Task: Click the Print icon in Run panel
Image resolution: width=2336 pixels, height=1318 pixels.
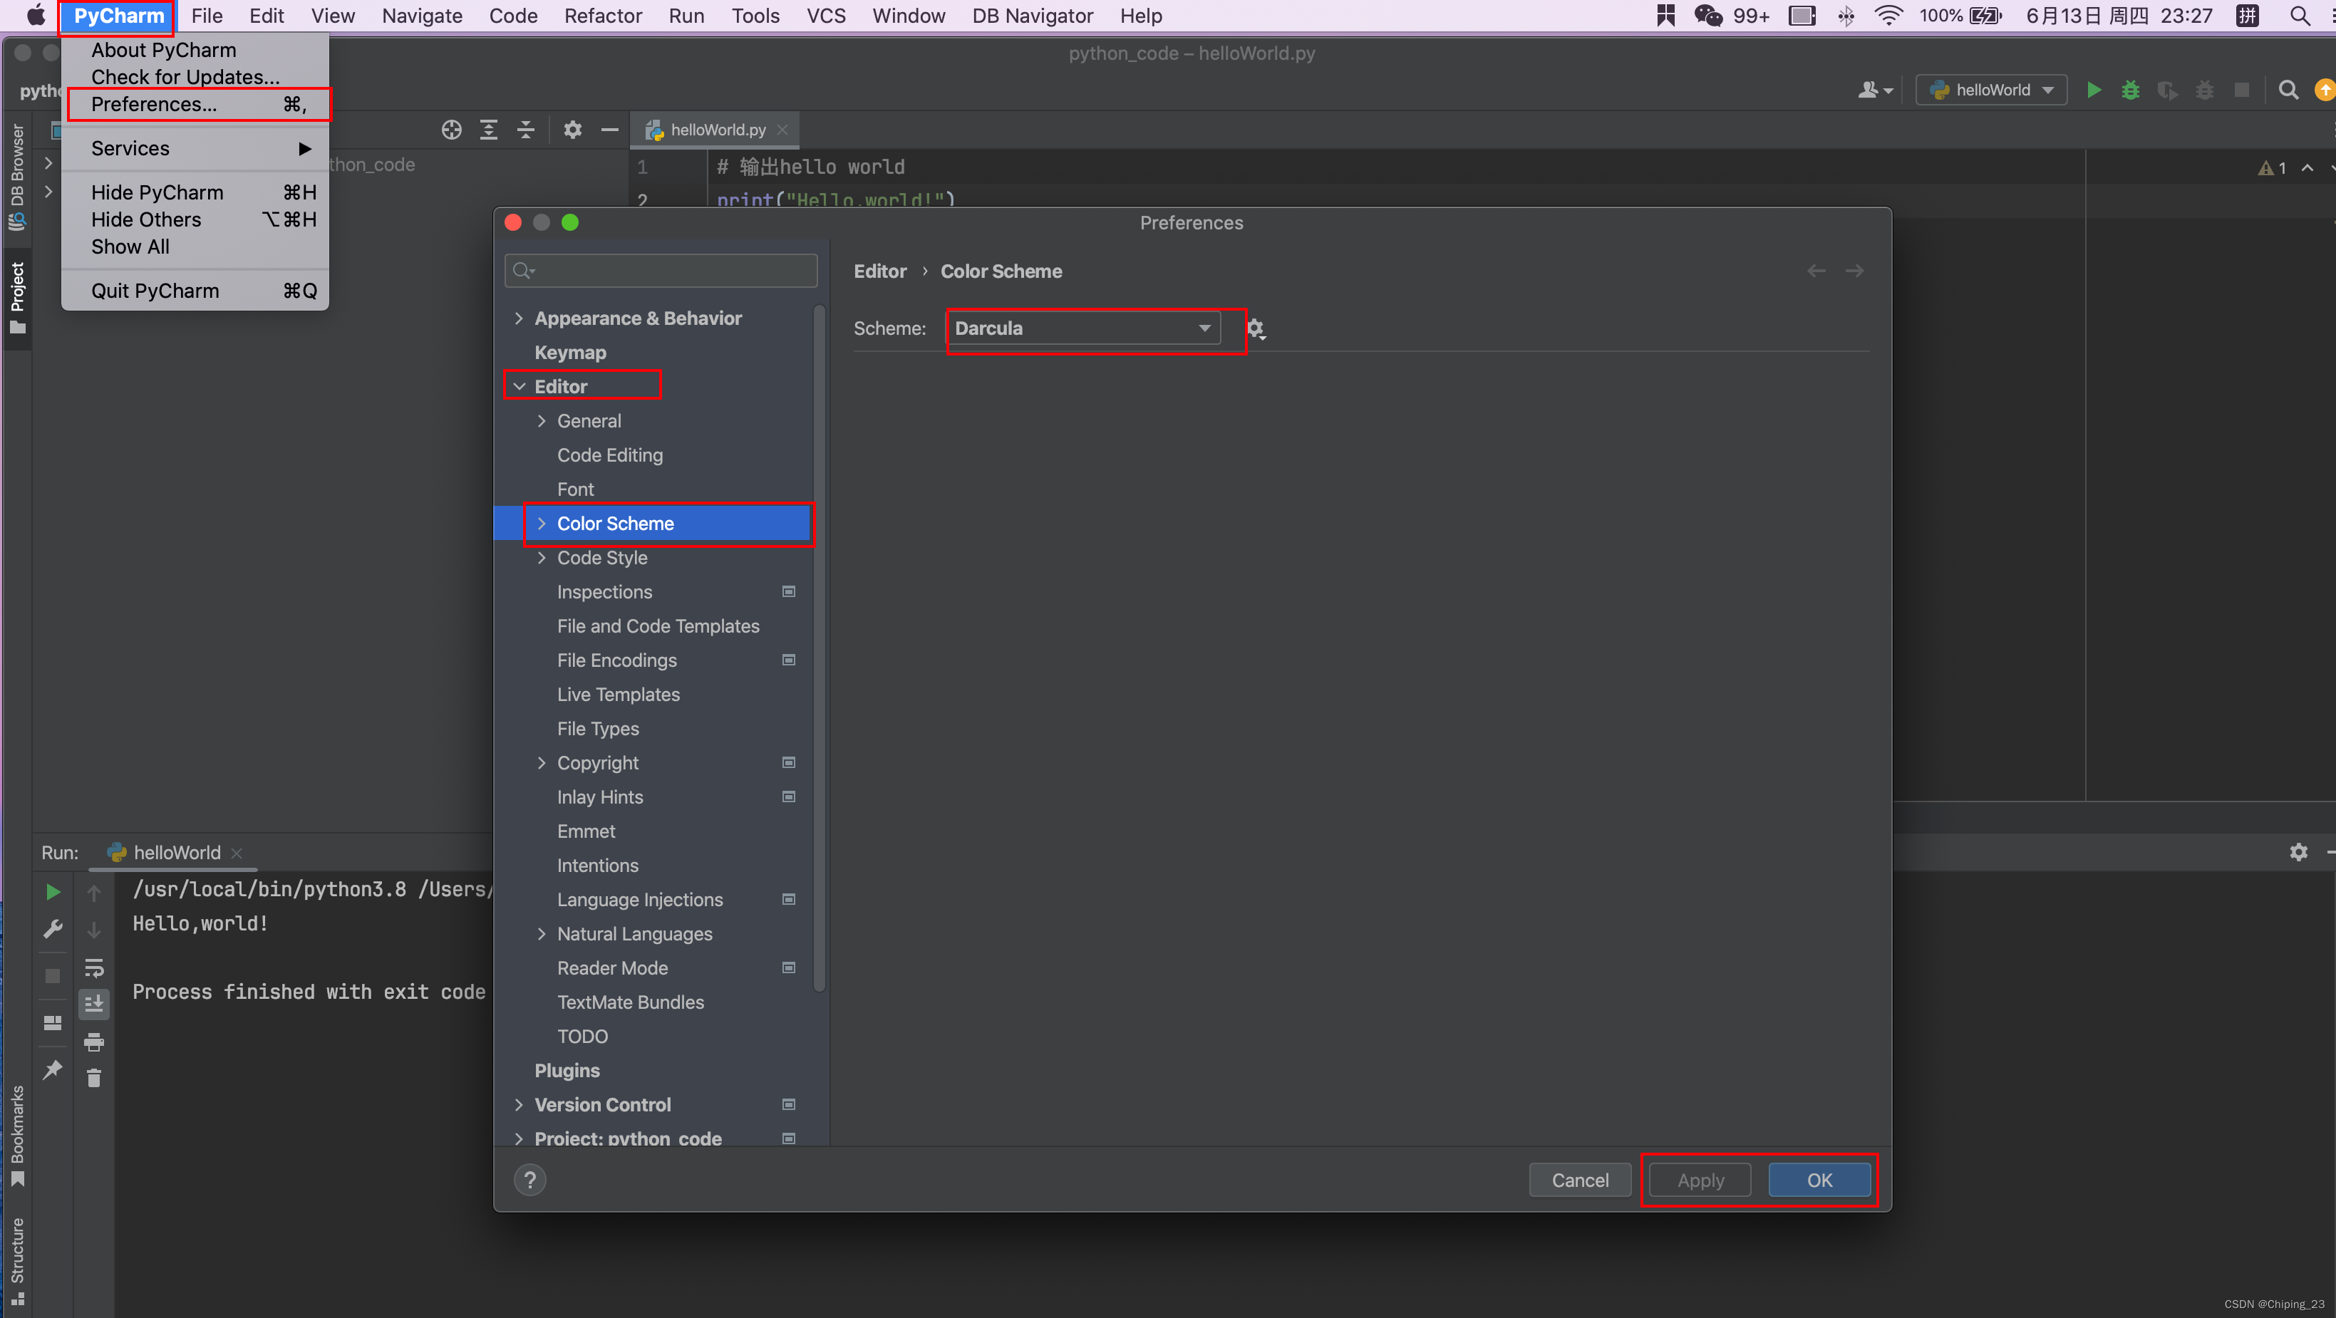Action: click(x=93, y=1042)
